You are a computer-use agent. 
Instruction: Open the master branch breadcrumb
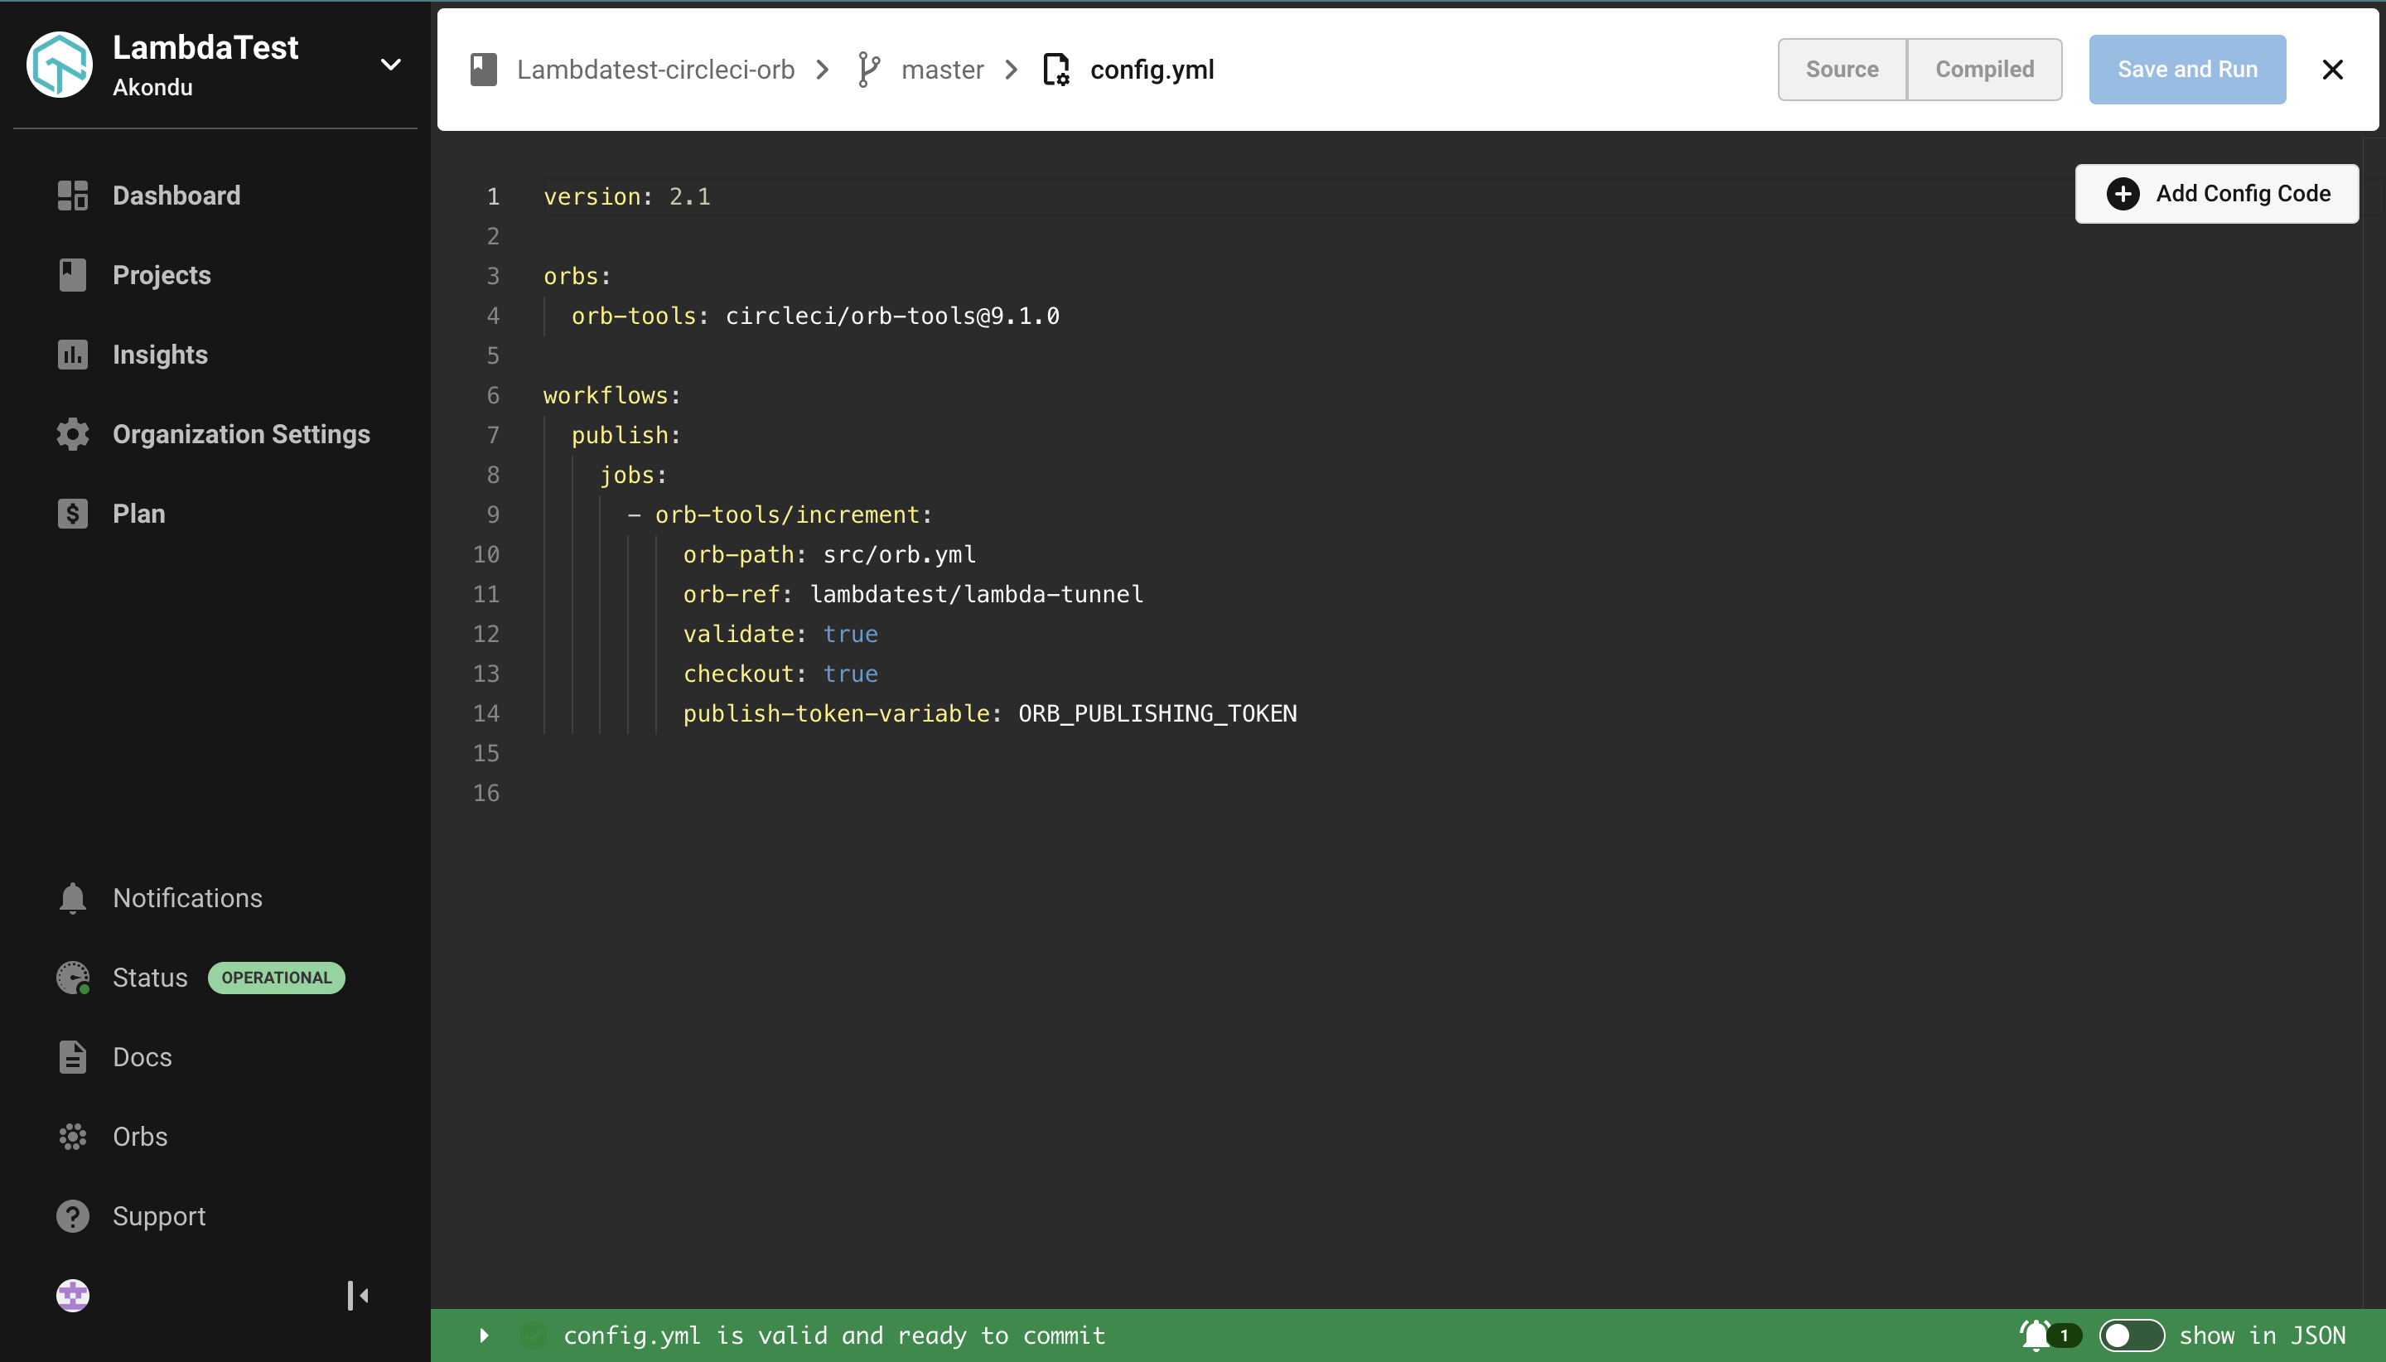[941, 70]
